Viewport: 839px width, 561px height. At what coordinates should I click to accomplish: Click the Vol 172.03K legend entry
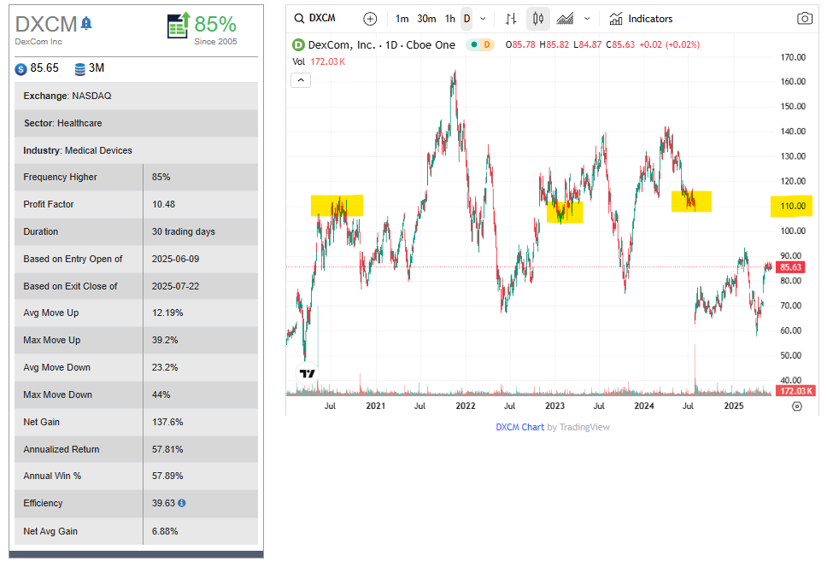tap(319, 61)
